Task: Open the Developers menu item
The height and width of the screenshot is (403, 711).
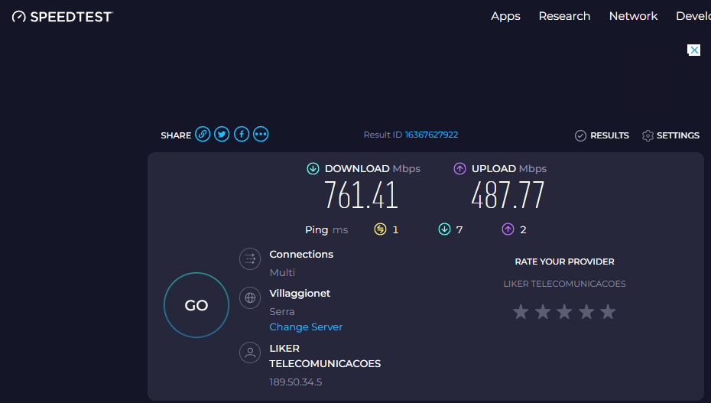Action: click(x=693, y=16)
